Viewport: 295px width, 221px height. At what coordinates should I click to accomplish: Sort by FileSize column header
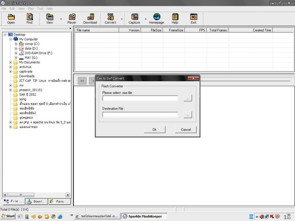click(152, 30)
